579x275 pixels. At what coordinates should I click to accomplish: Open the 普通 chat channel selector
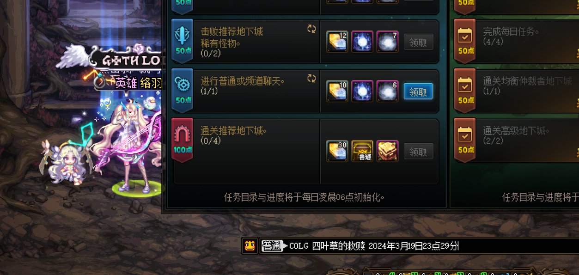(x=272, y=246)
